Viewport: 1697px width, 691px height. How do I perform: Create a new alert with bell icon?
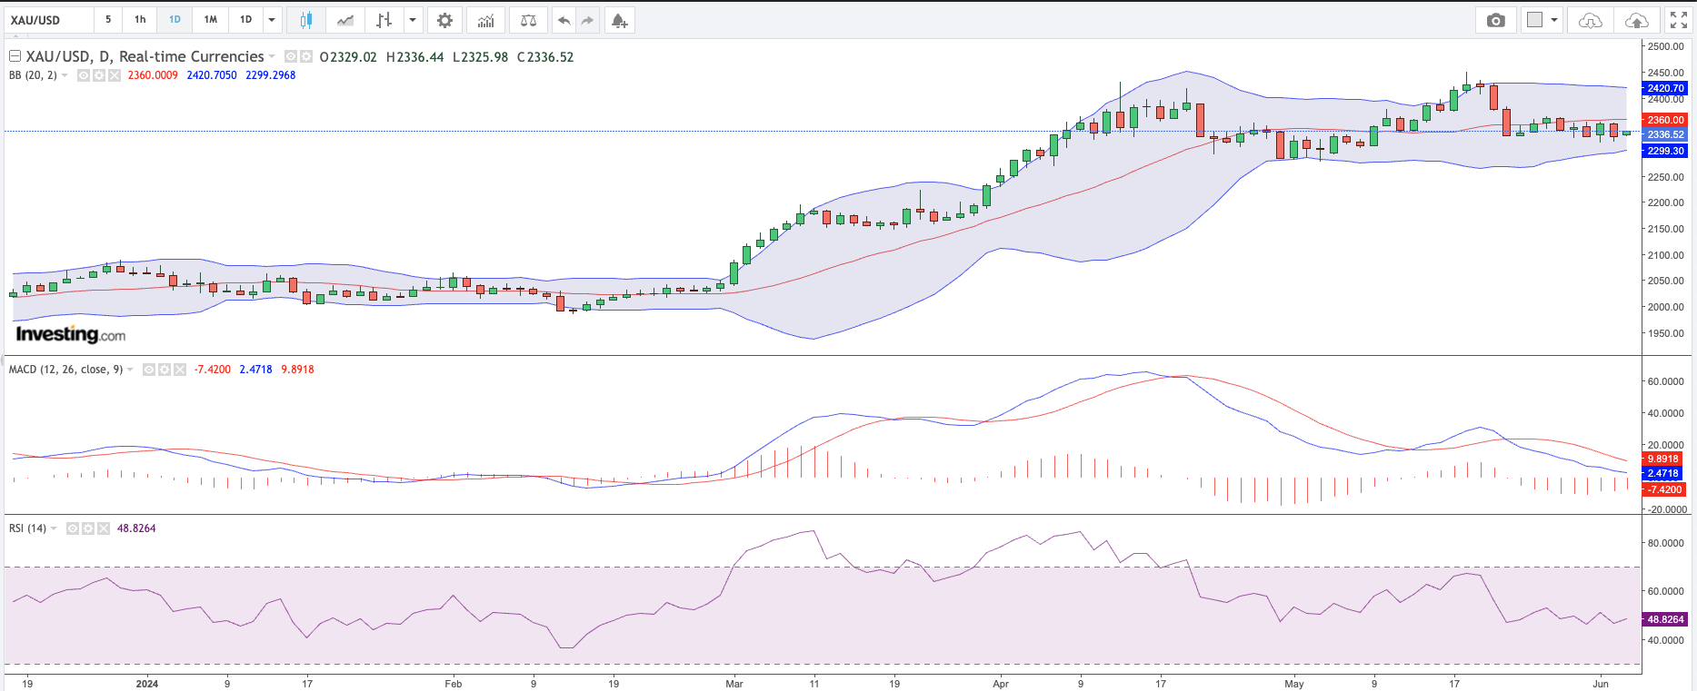coord(619,20)
